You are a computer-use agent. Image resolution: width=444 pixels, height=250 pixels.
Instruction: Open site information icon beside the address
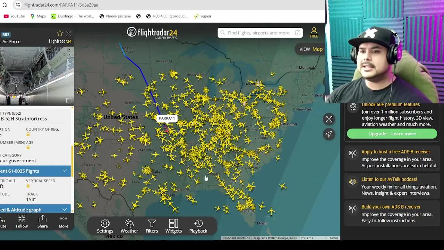click(17, 5)
